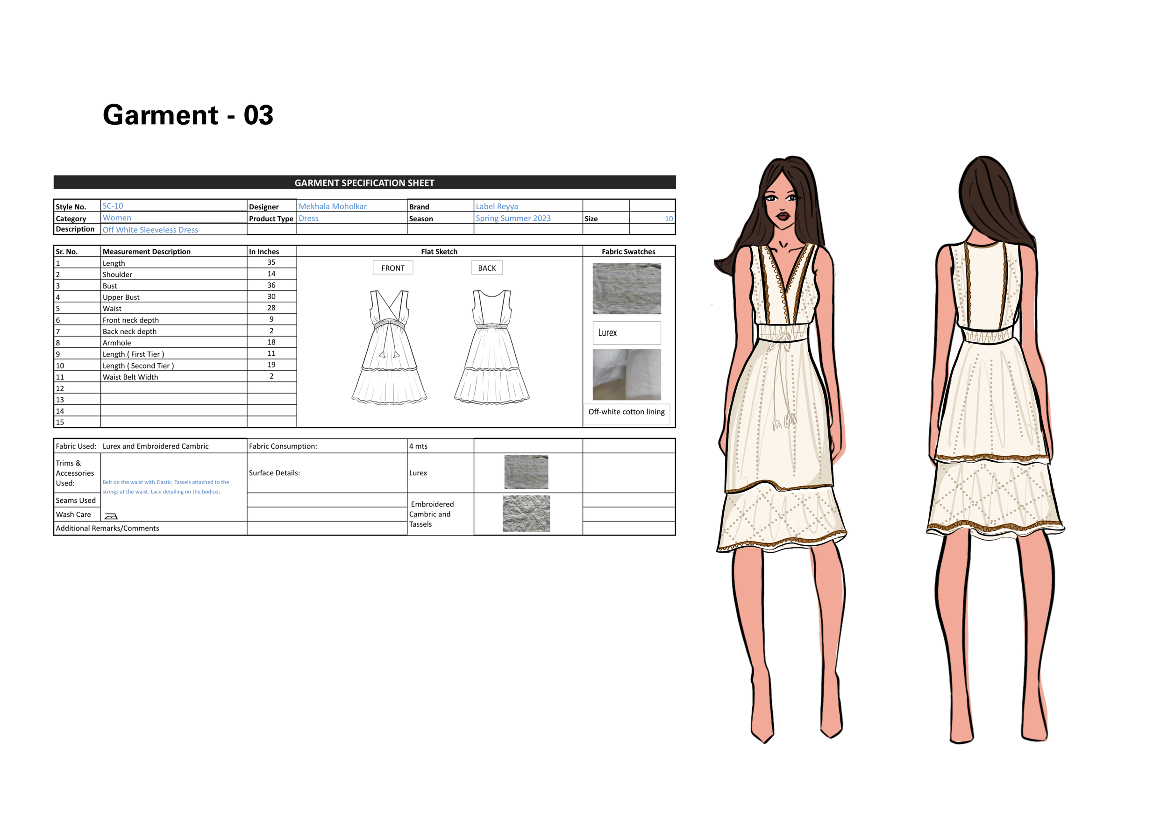Click the embroidered cambric surface detail swatch

click(x=526, y=514)
